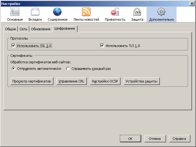Select Спрашивать каждый раз radio button
Screen dimensions: 196x147
click(68, 69)
